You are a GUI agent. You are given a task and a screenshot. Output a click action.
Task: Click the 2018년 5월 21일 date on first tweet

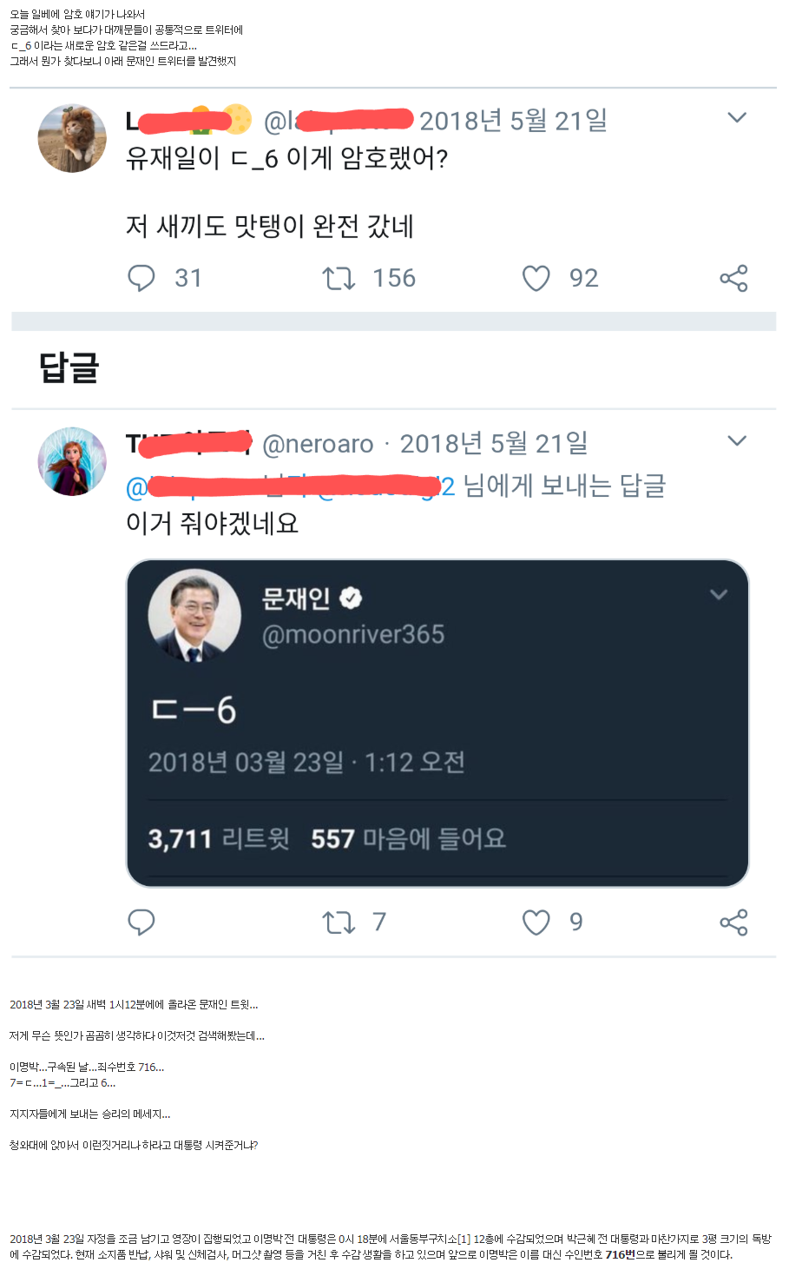(x=513, y=121)
